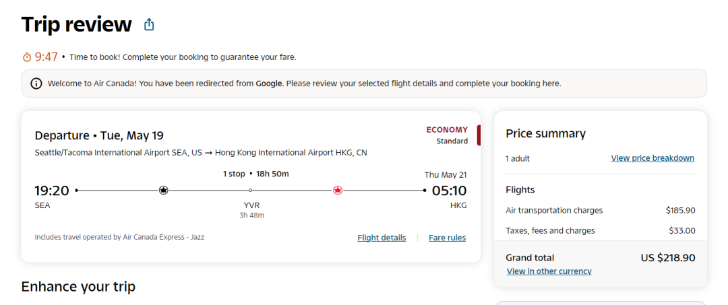Click the YVR stopover dot on timeline
Image resolution: width=728 pixels, height=305 pixels.
[251, 191]
